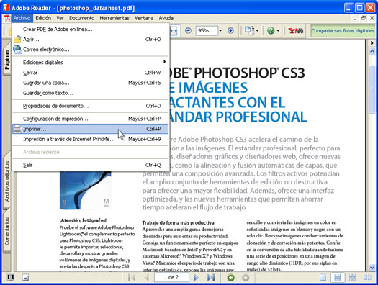Expand the navigation pane arrow at top right
The width and height of the screenshot is (378, 285).
[x=372, y=43]
